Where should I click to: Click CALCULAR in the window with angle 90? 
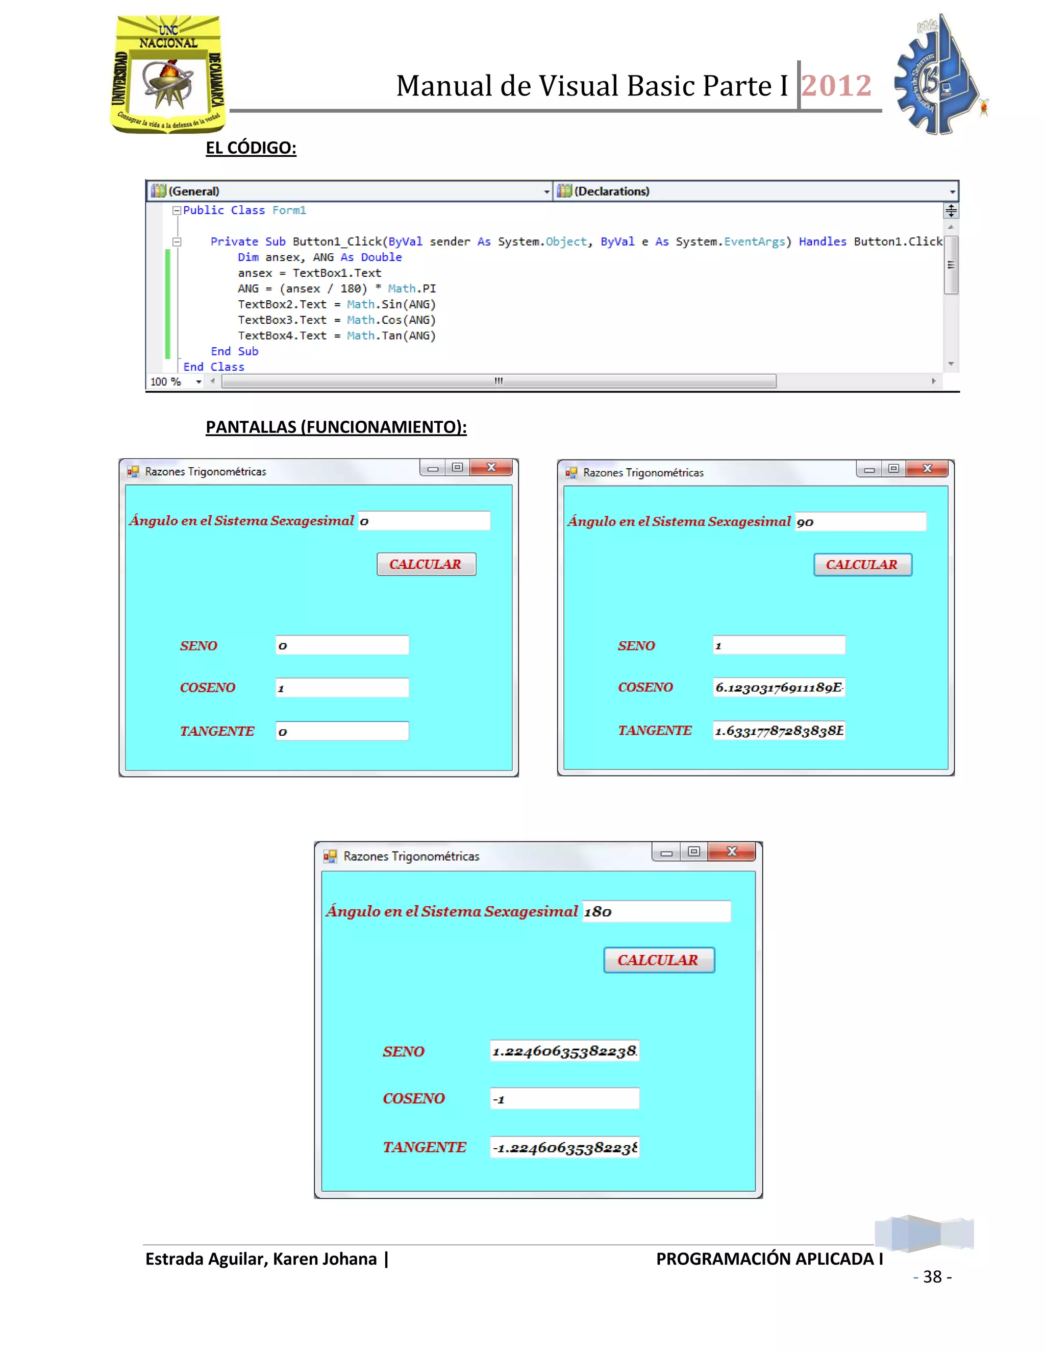(x=862, y=565)
